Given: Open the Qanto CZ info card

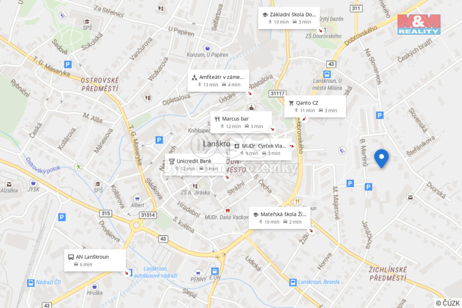Looking at the screenshot, I should click(315, 106).
